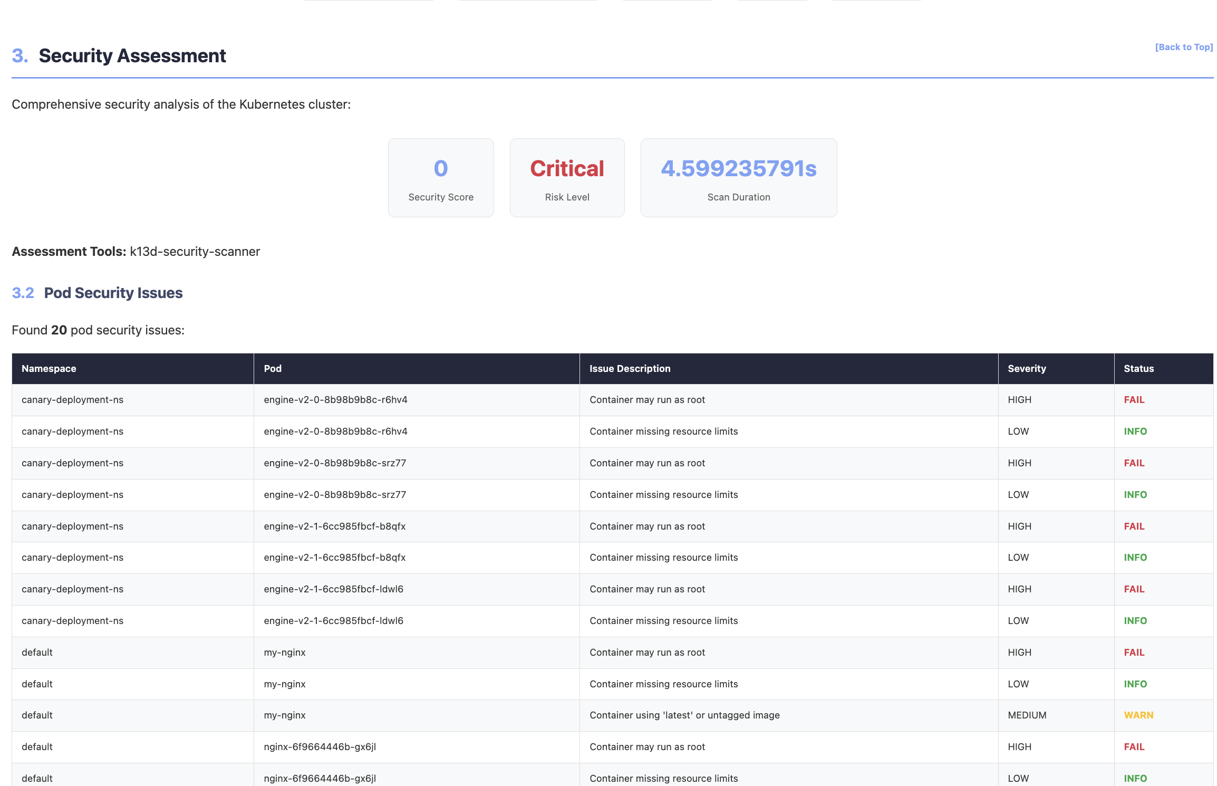This screenshot has width=1217, height=786.
Task: Click the Security Score card showing 0
Action: pyautogui.click(x=441, y=178)
